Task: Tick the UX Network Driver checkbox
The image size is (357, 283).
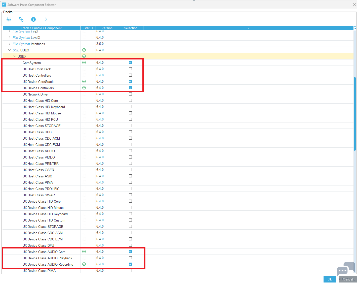Action: pyautogui.click(x=130, y=94)
